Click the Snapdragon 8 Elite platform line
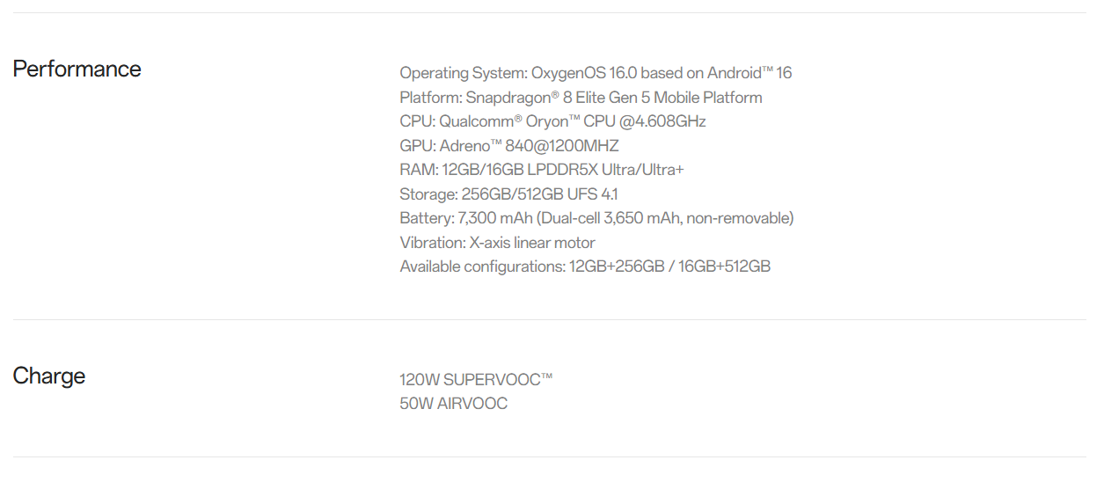Screen dimensions: 1104x482 pos(581,98)
